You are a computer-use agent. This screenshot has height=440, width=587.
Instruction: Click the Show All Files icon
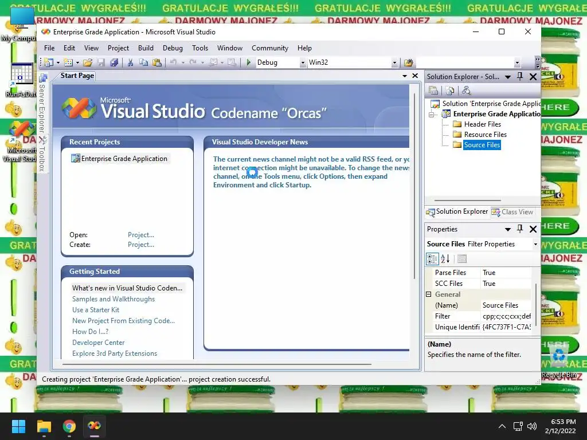pos(450,91)
